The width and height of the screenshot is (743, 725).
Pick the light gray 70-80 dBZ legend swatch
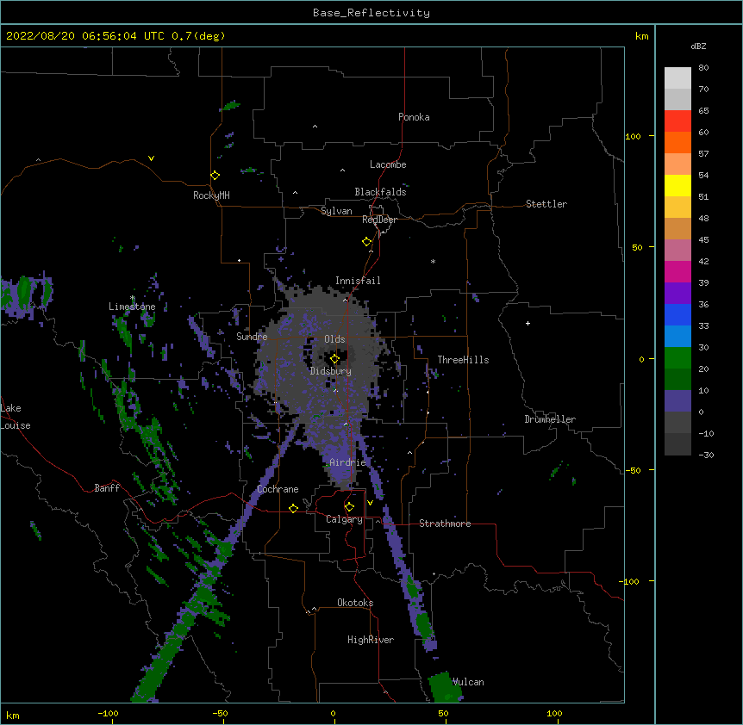tap(677, 77)
